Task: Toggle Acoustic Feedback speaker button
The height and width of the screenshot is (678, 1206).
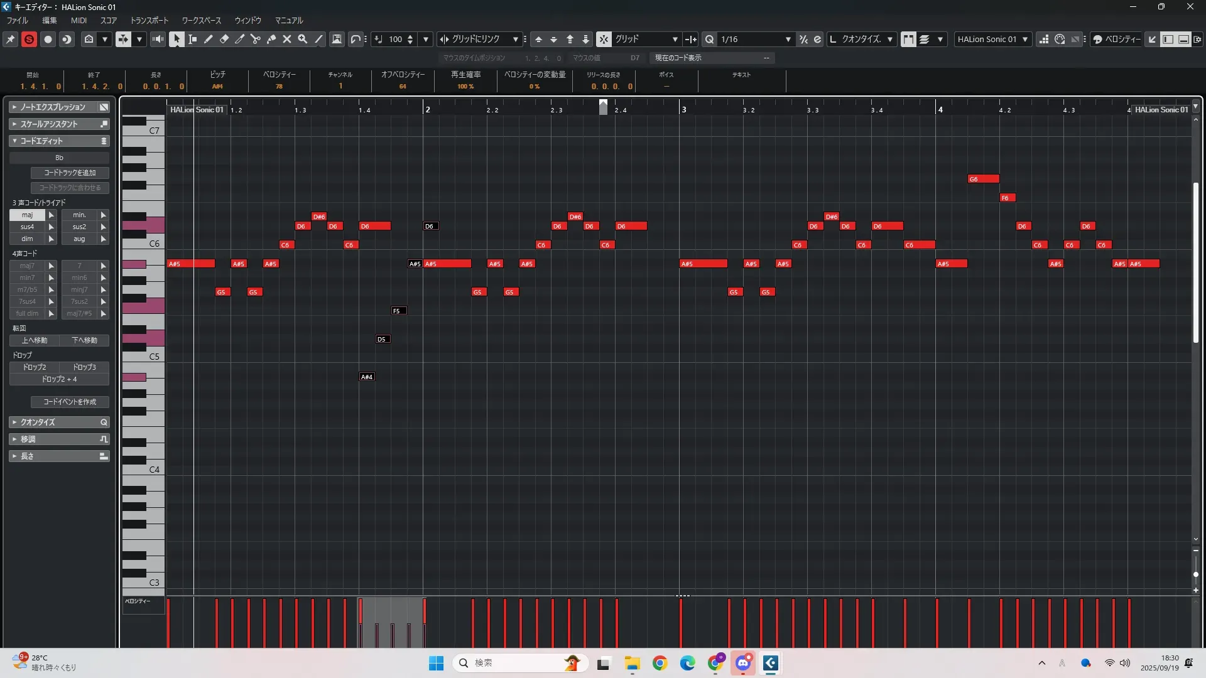Action: (x=158, y=39)
